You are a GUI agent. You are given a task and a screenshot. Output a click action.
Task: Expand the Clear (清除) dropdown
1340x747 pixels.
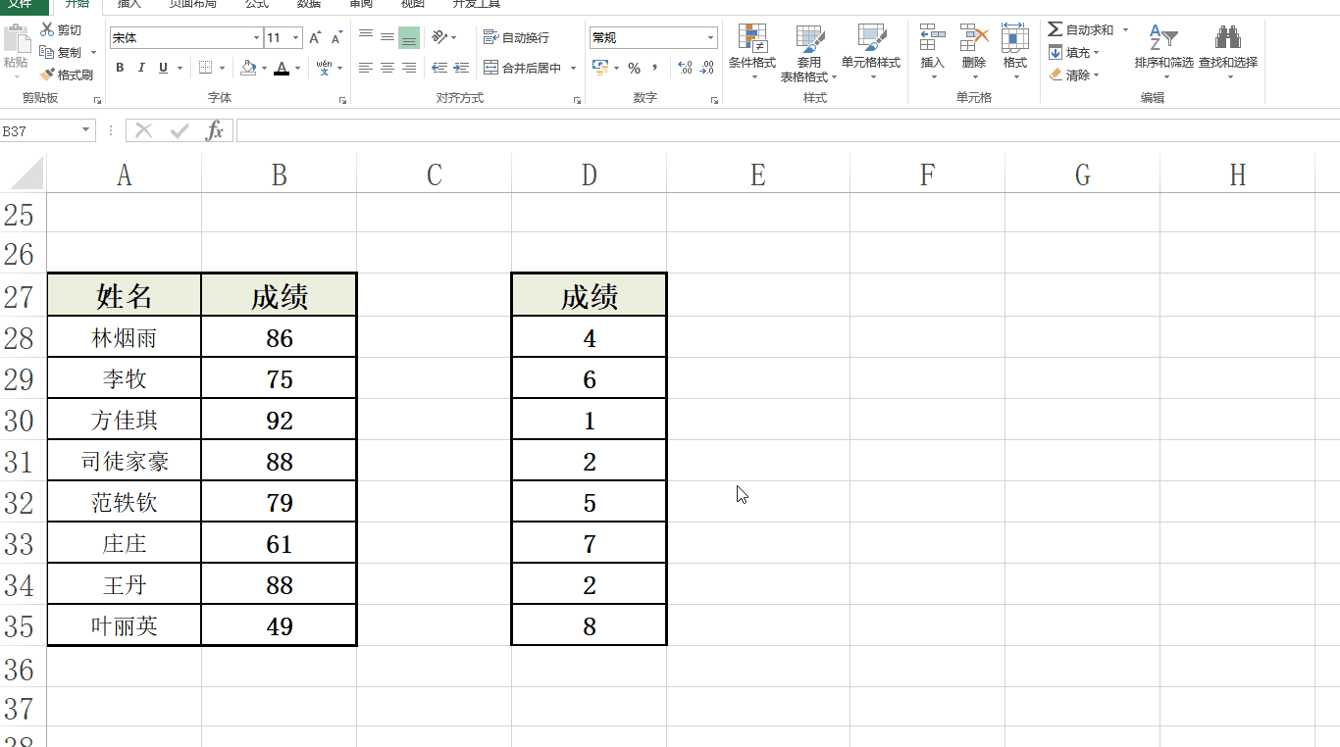click(x=1095, y=75)
